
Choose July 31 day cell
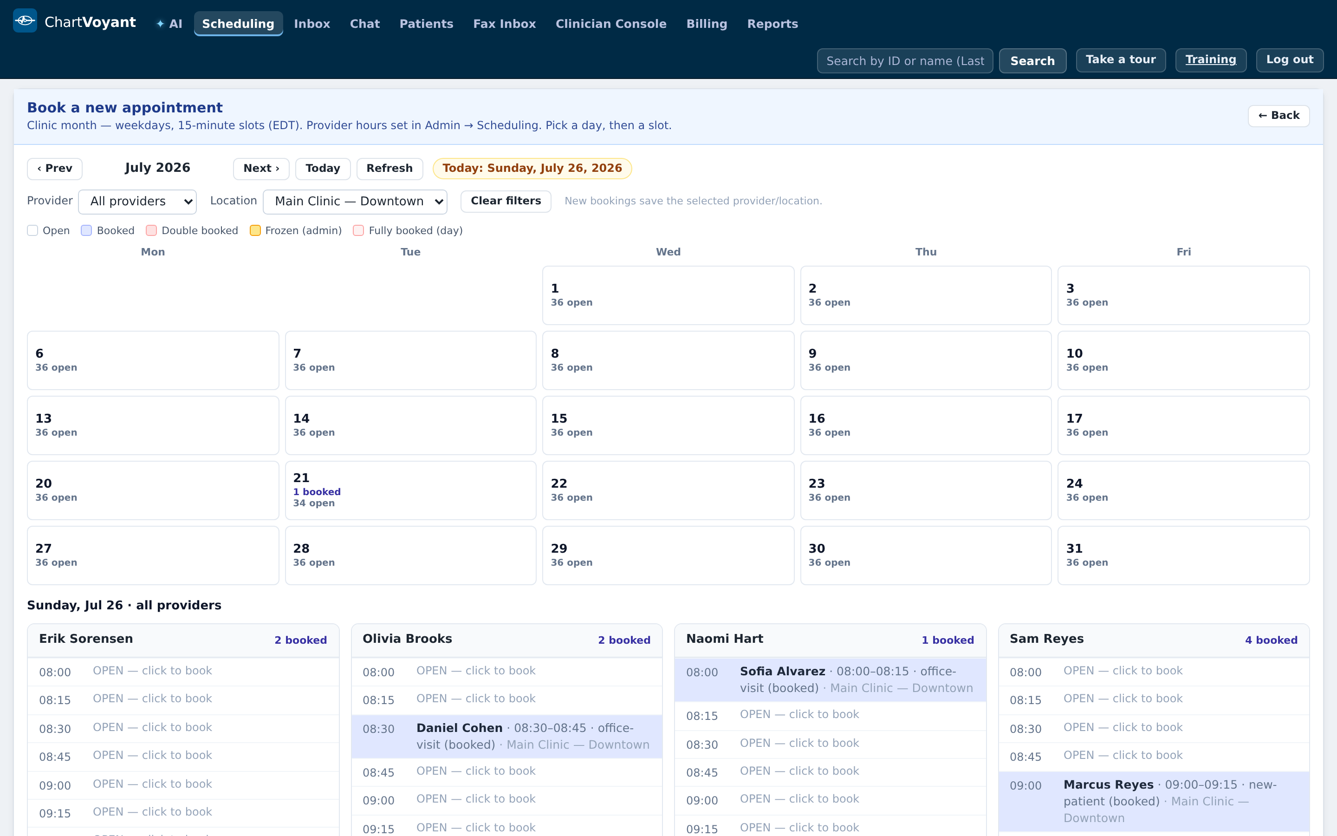[x=1183, y=555]
